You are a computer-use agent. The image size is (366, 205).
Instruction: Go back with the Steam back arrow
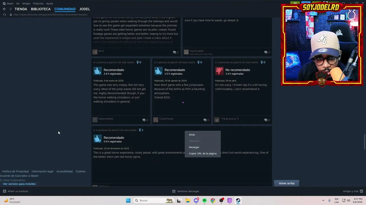[x=4, y=9]
